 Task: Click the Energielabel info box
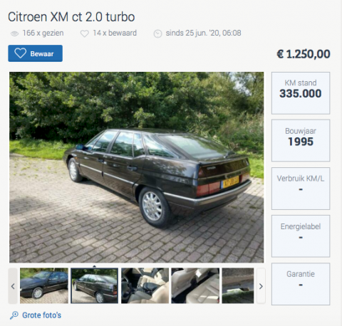pos(301,236)
